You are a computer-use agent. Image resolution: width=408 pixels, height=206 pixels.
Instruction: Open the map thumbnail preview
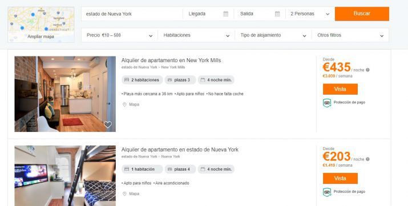(x=41, y=25)
